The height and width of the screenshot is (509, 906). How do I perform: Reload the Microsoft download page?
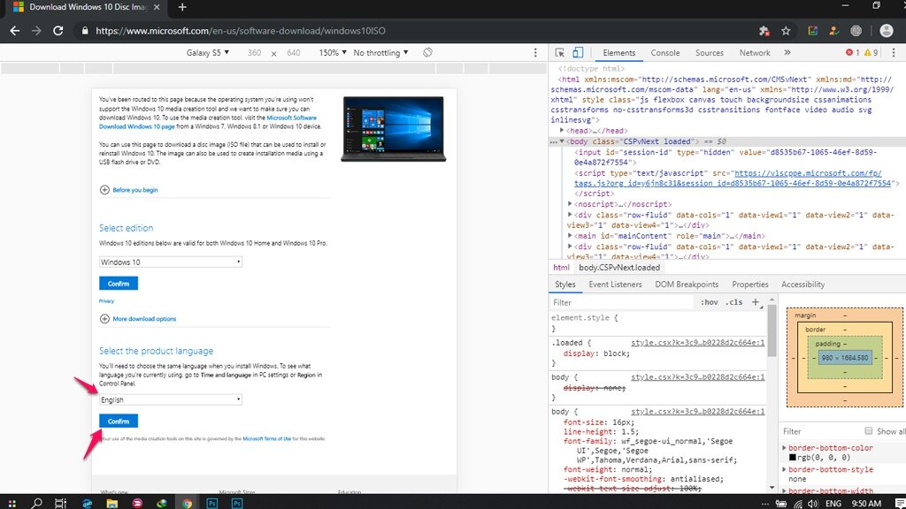pyautogui.click(x=58, y=31)
